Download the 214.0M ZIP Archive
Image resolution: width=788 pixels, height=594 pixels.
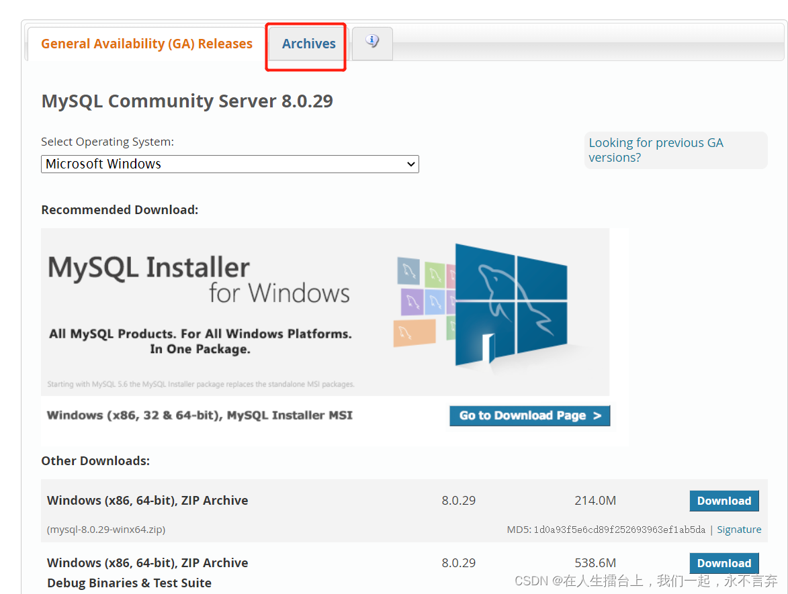(x=724, y=501)
